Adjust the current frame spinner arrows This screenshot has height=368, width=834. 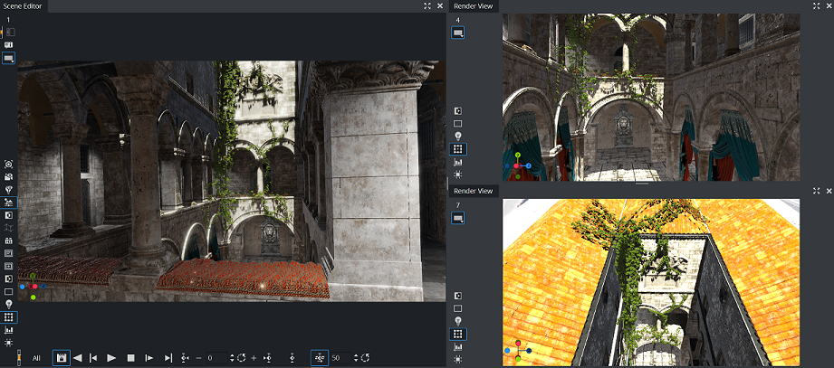click(x=234, y=358)
